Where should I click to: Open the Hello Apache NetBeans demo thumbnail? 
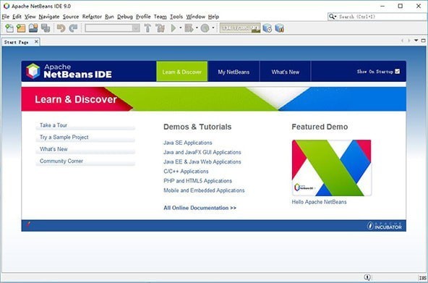coord(331,168)
